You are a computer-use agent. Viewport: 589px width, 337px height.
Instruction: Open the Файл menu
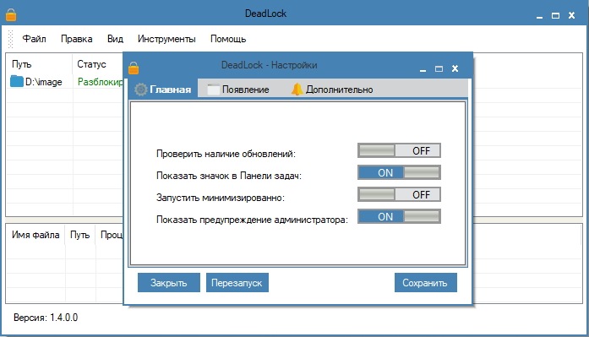pos(34,39)
